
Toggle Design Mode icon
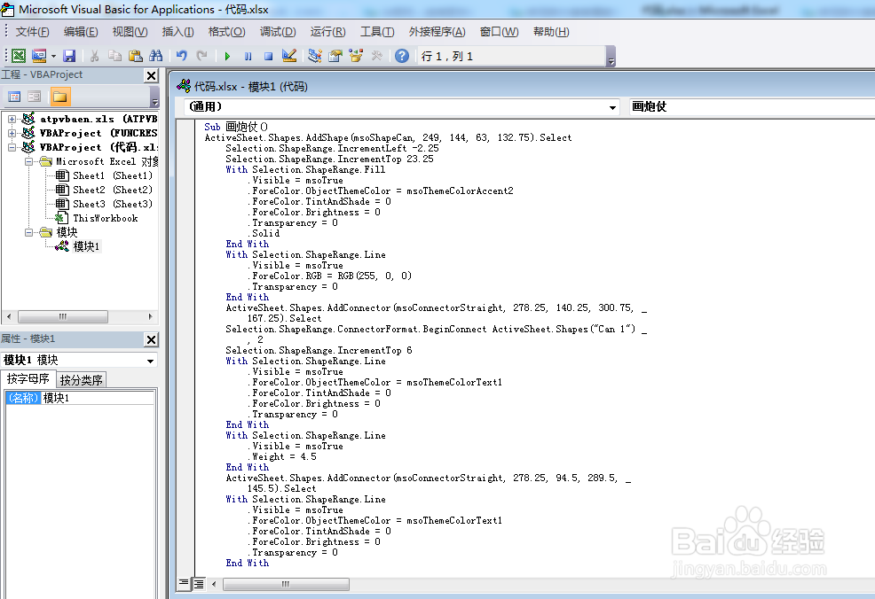(289, 56)
